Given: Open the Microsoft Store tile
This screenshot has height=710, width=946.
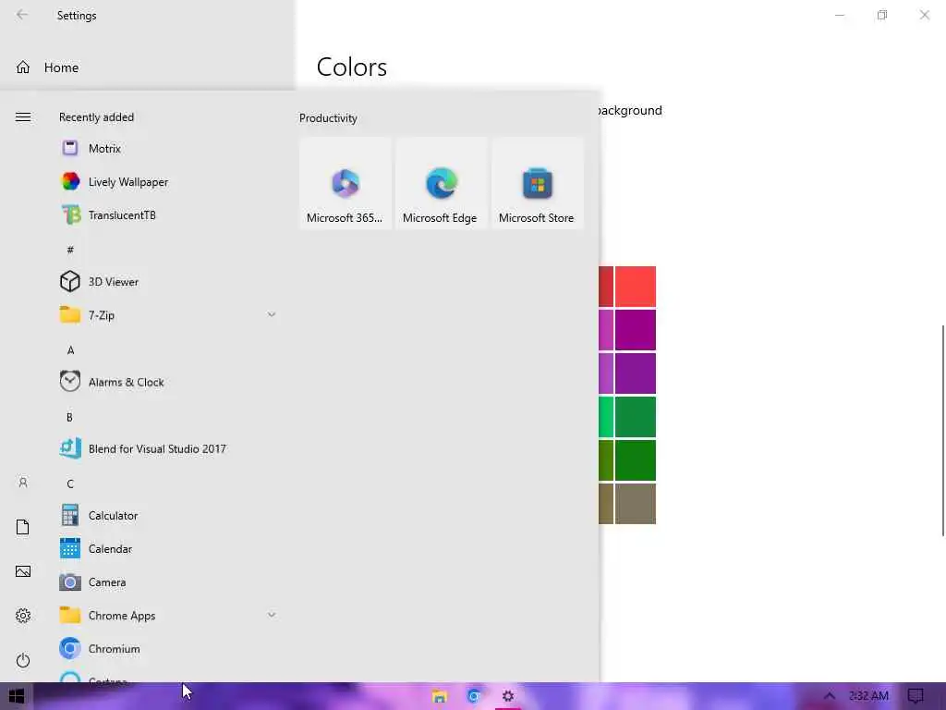Looking at the screenshot, I should click(x=537, y=184).
